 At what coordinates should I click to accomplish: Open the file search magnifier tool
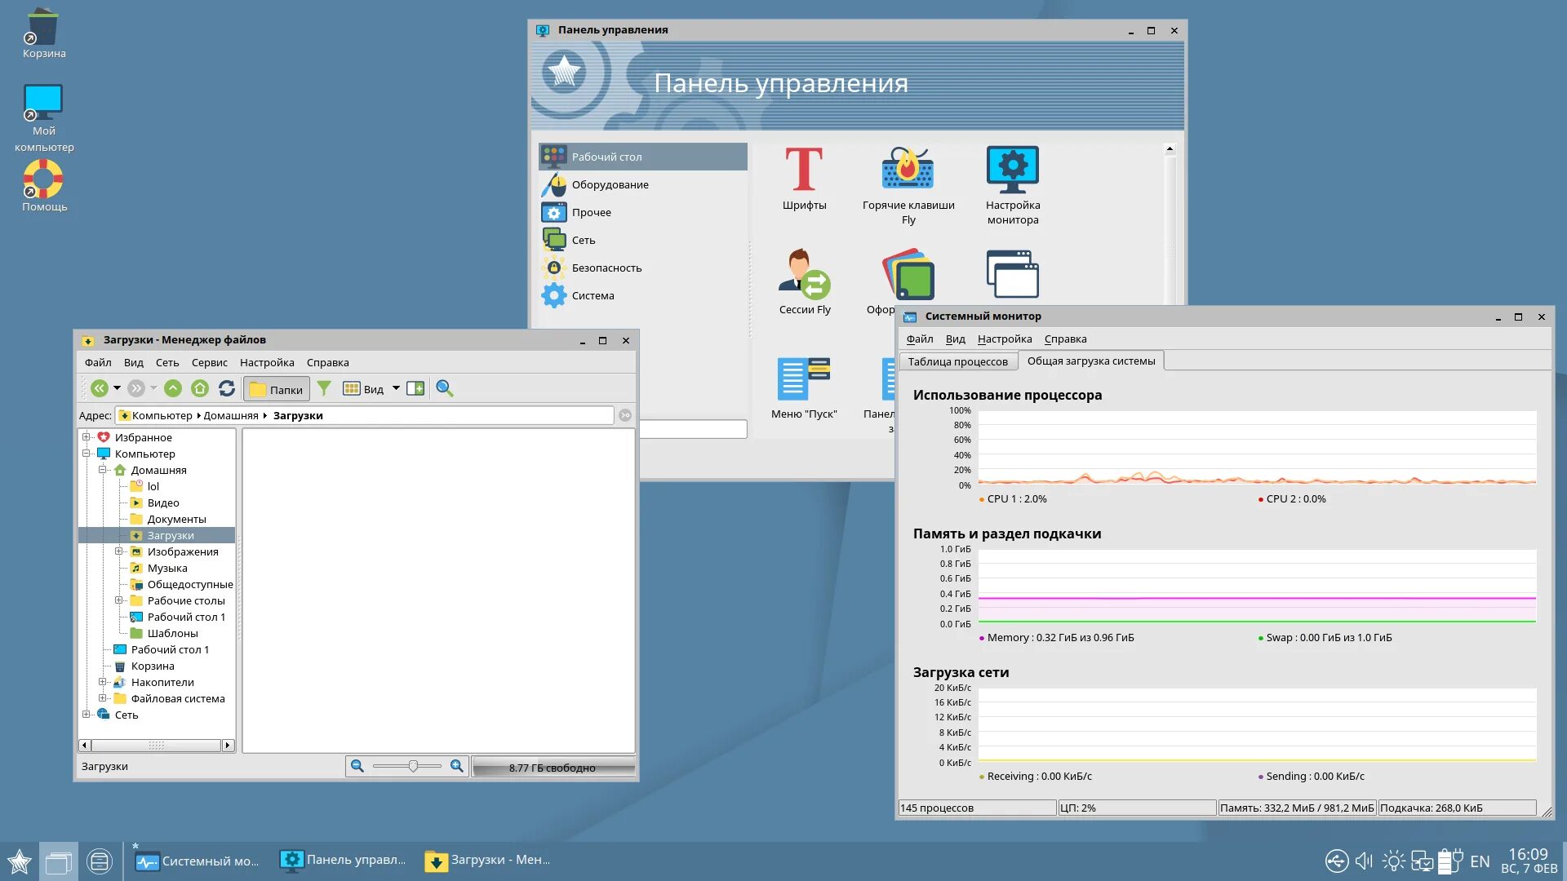pos(445,389)
